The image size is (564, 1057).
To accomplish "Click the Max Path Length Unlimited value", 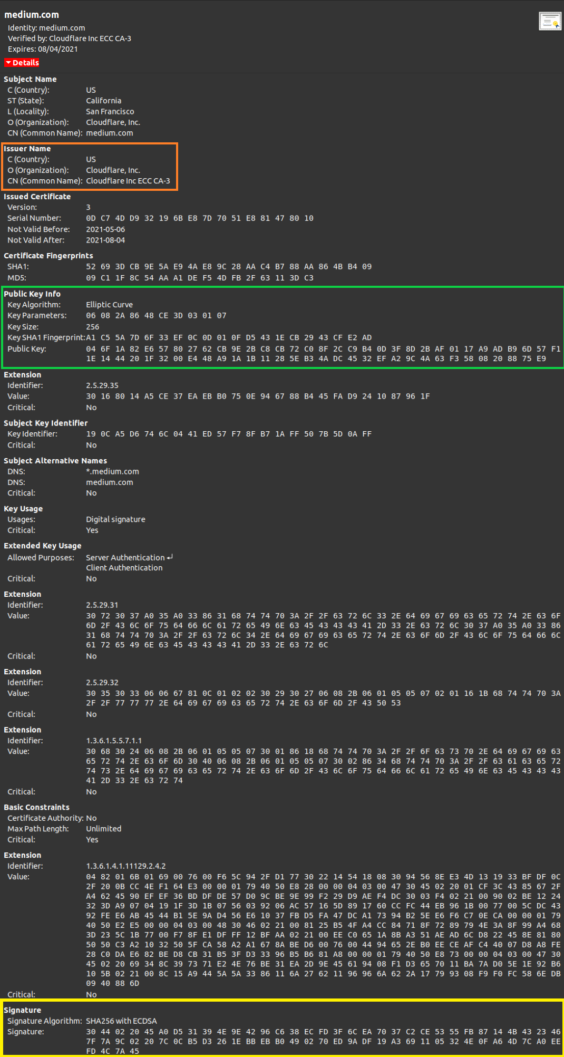I will 103,829.
